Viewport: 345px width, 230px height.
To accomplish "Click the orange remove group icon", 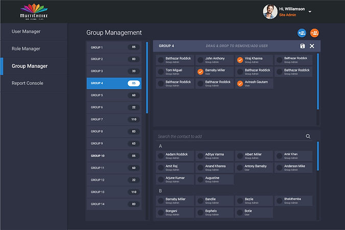I will click(314, 33).
